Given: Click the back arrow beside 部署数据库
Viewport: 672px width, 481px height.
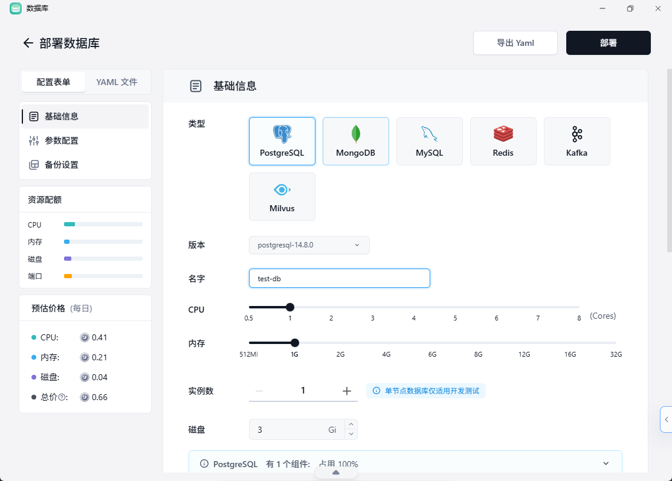Looking at the screenshot, I should [x=28, y=43].
